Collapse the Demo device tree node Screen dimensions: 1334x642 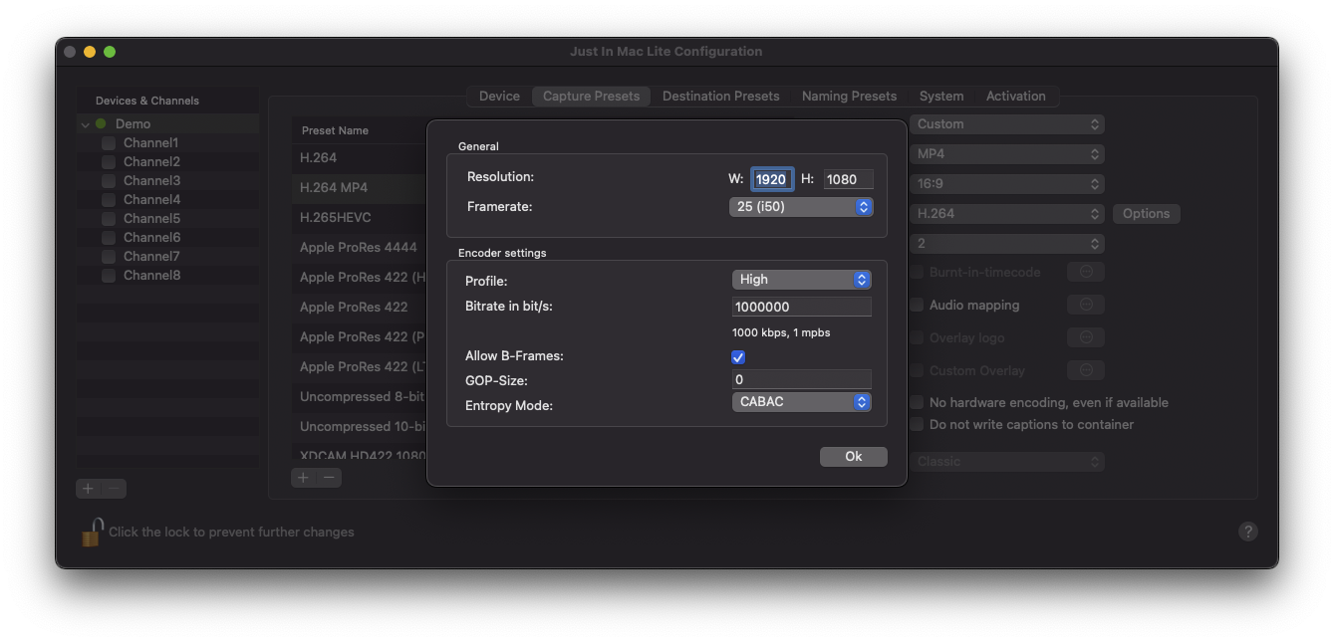tap(86, 124)
